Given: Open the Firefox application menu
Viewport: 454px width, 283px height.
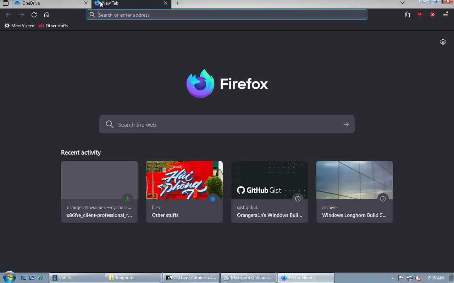Looking at the screenshot, I should tap(445, 15).
